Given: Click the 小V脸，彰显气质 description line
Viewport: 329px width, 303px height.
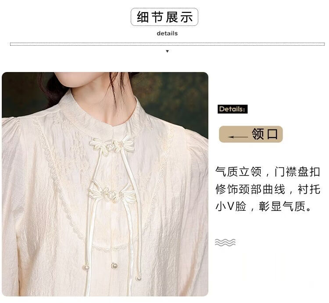Looking at the screenshot, I should click(x=264, y=206).
